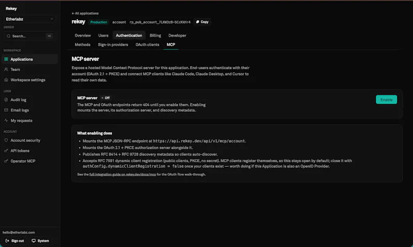Open the Overview tab
The image size is (413, 247).
83,35
